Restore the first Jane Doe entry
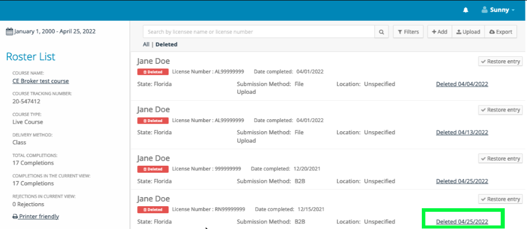 tap(500, 61)
